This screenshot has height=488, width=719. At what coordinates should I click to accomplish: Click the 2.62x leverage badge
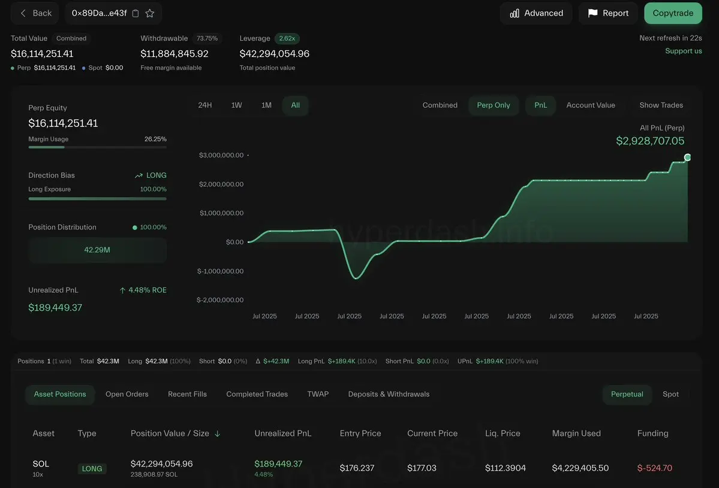point(287,38)
